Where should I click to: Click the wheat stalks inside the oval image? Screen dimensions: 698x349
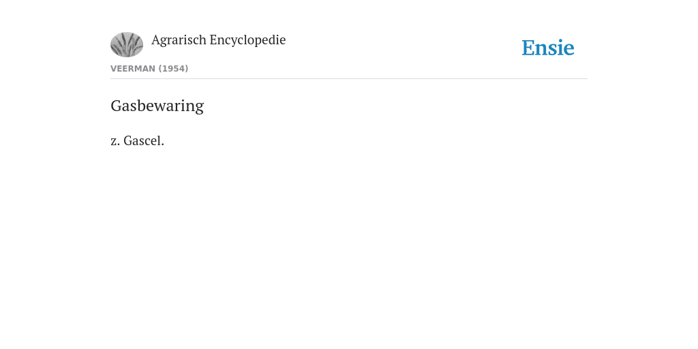pyautogui.click(x=126, y=46)
